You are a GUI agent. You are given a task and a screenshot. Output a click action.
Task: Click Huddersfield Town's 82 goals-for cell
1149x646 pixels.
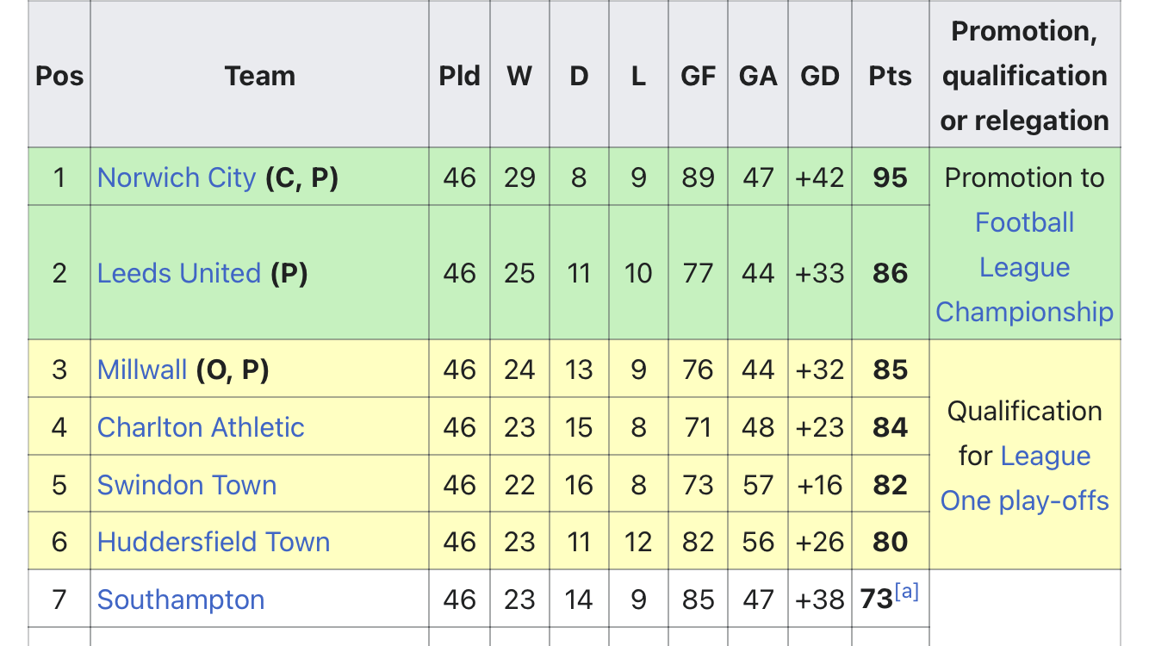[x=699, y=541]
